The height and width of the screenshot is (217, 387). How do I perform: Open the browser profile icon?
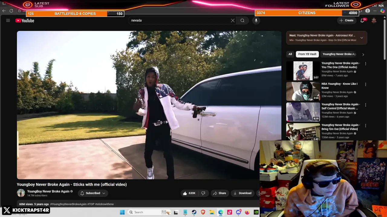368,11
